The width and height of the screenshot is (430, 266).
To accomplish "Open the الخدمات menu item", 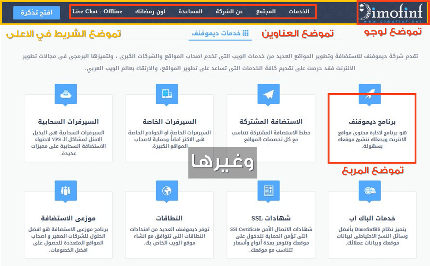I will coord(299,12).
